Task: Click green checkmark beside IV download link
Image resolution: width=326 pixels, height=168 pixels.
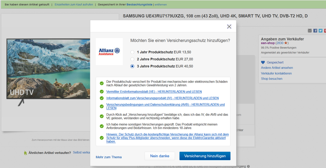Action: pyautogui.click(x=102, y=98)
